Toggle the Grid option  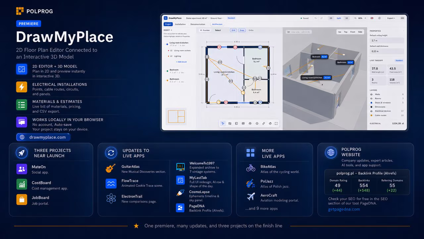[234, 30]
